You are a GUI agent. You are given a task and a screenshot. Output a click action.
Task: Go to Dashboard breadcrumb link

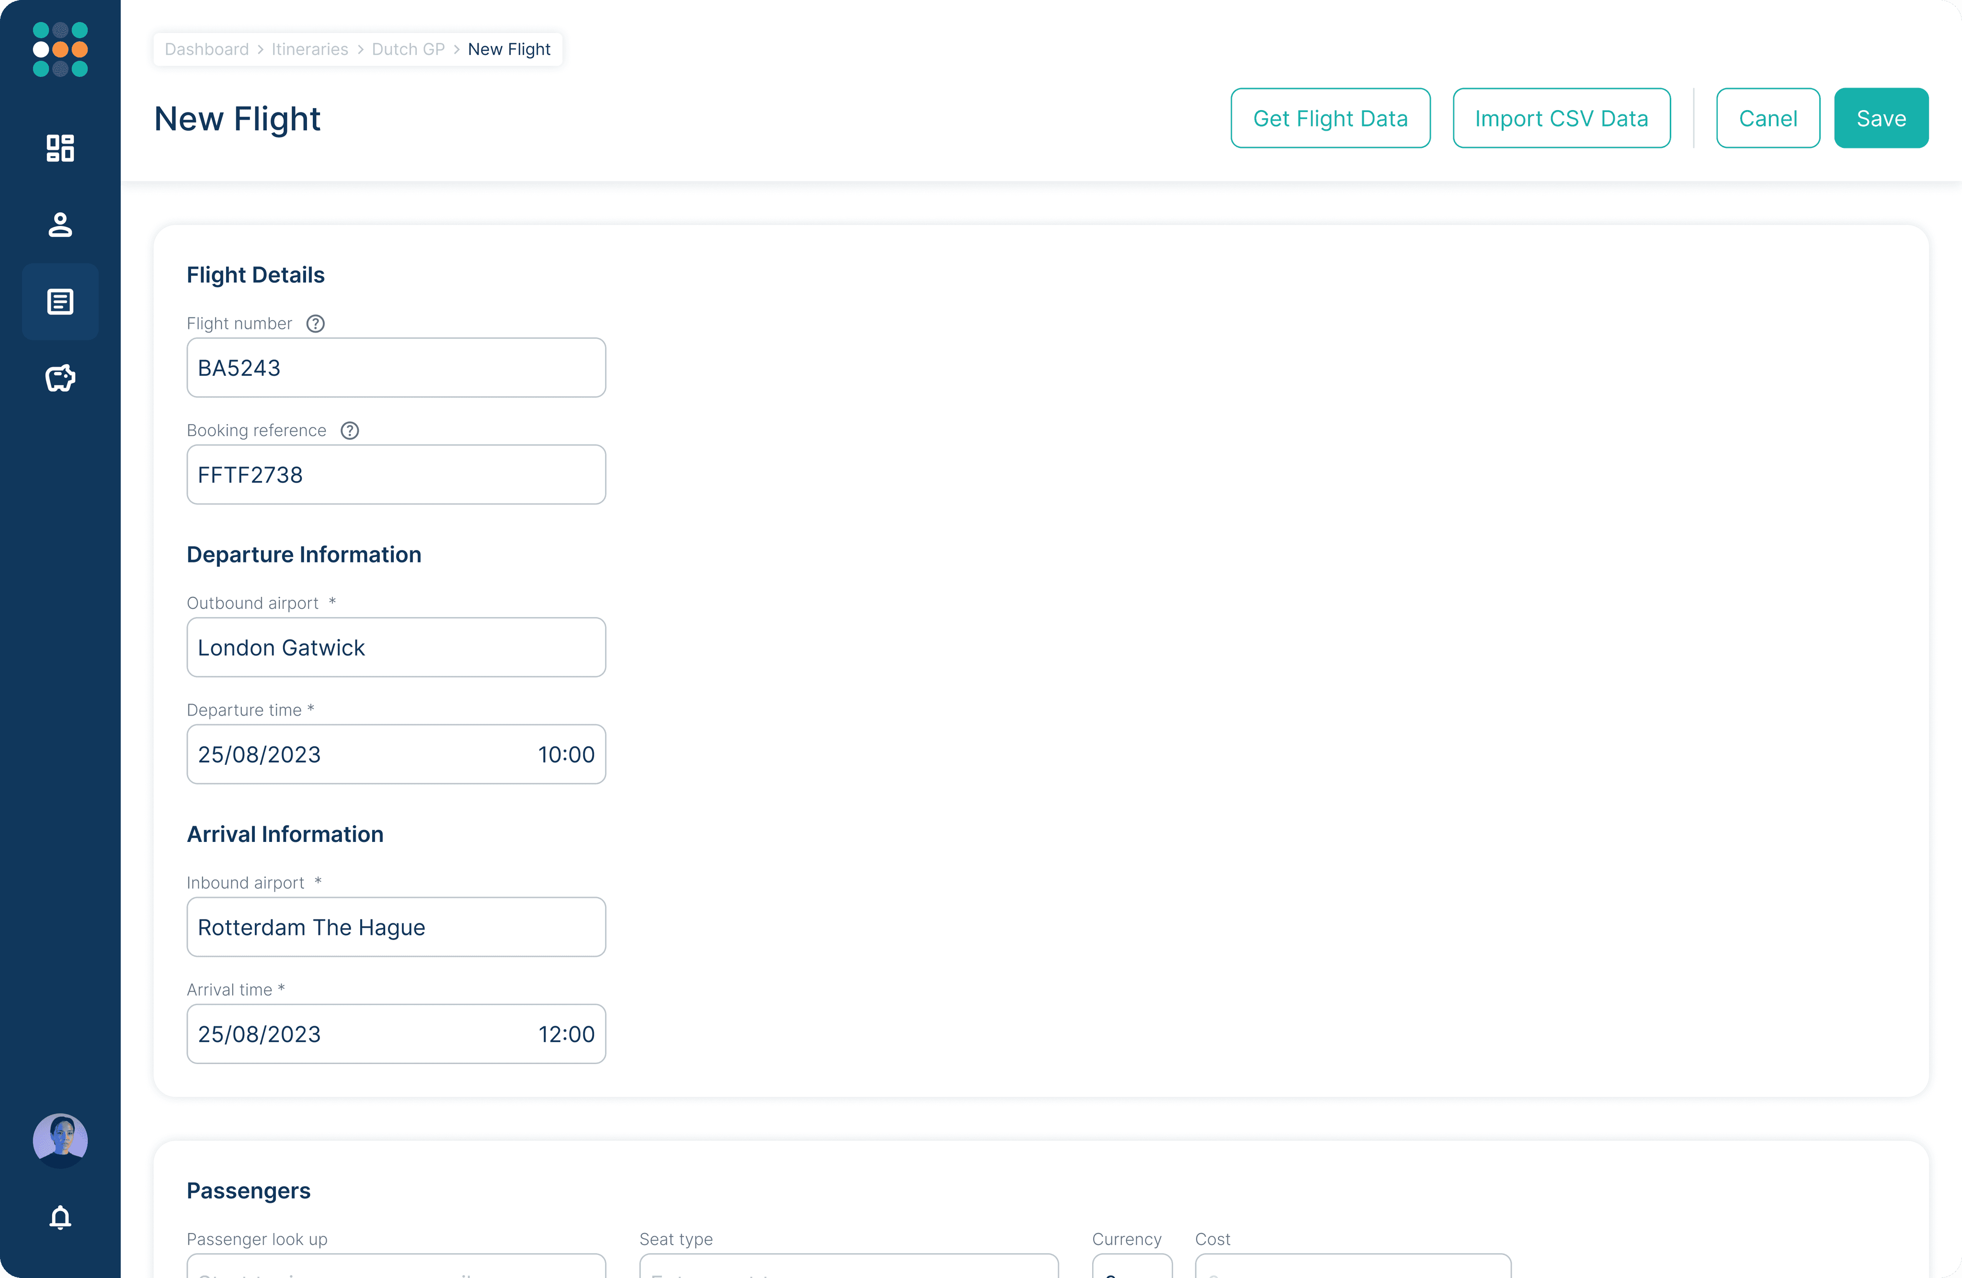click(x=206, y=49)
